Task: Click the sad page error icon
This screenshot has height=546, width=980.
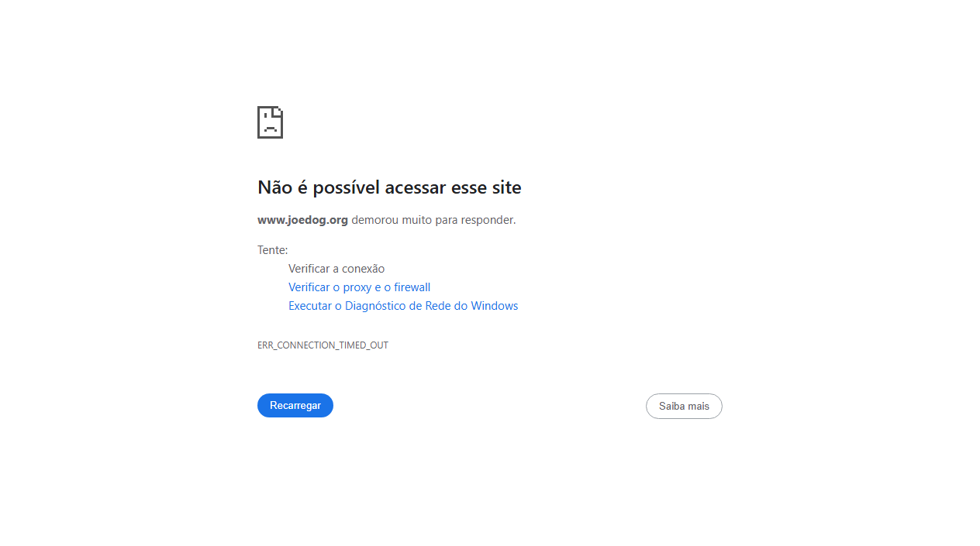Action: coord(270,122)
